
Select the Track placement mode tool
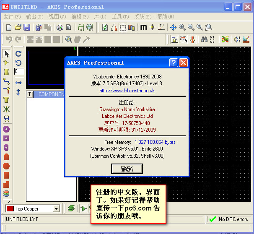[6, 81]
